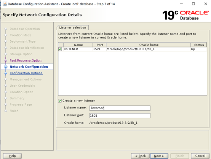Click the Up status cell
211x159 pixels.
(199, 49)
